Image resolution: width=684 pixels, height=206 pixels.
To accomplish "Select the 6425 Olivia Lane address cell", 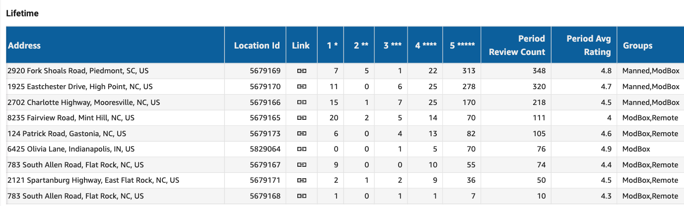I will (71, 149).
